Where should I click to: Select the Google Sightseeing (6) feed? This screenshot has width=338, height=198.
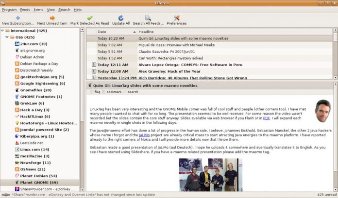pyautogui.click(x=42, y=83)
